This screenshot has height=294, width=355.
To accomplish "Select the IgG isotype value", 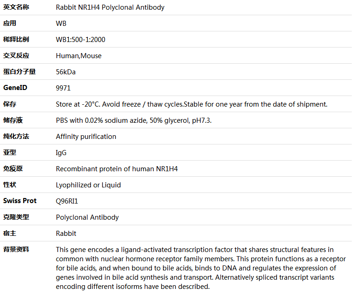I will pyautogui.click(x=61, y=153).
